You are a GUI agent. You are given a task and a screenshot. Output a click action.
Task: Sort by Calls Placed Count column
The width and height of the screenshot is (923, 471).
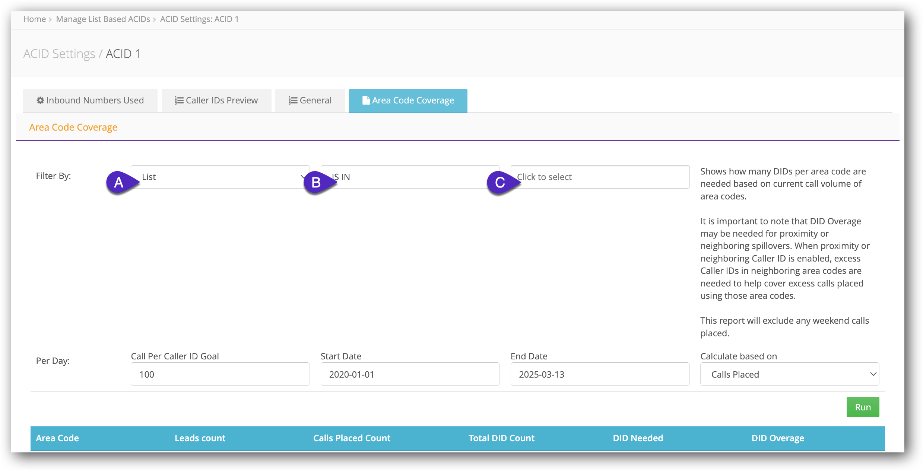(x=352, y=438)
